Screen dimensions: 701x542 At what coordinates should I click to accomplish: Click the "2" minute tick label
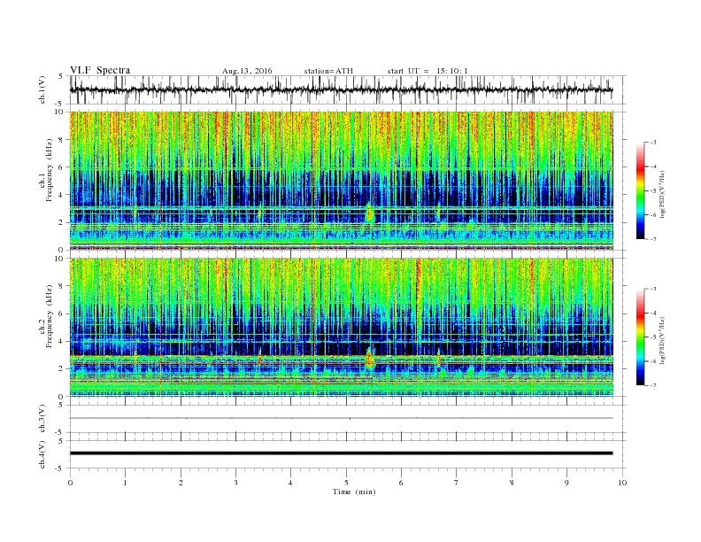pos(181,483)
